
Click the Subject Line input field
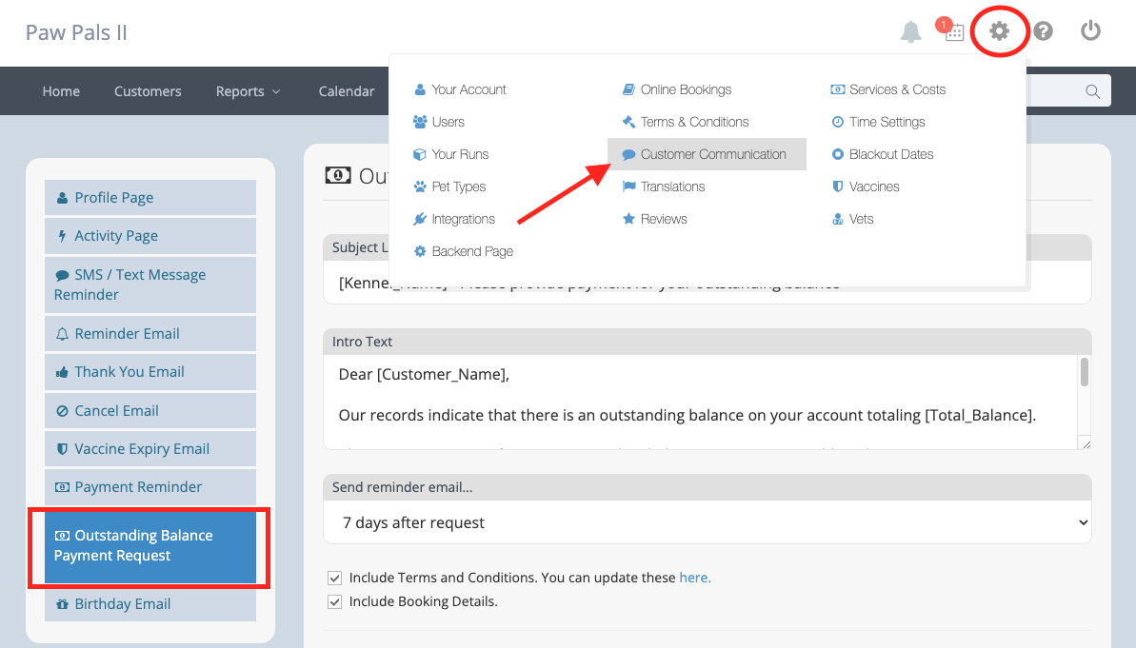pyautogui.click(x=708, y=283)
